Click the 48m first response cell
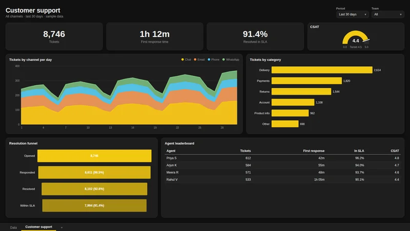This screenshot has width=410, height=231. click(321, 172)
